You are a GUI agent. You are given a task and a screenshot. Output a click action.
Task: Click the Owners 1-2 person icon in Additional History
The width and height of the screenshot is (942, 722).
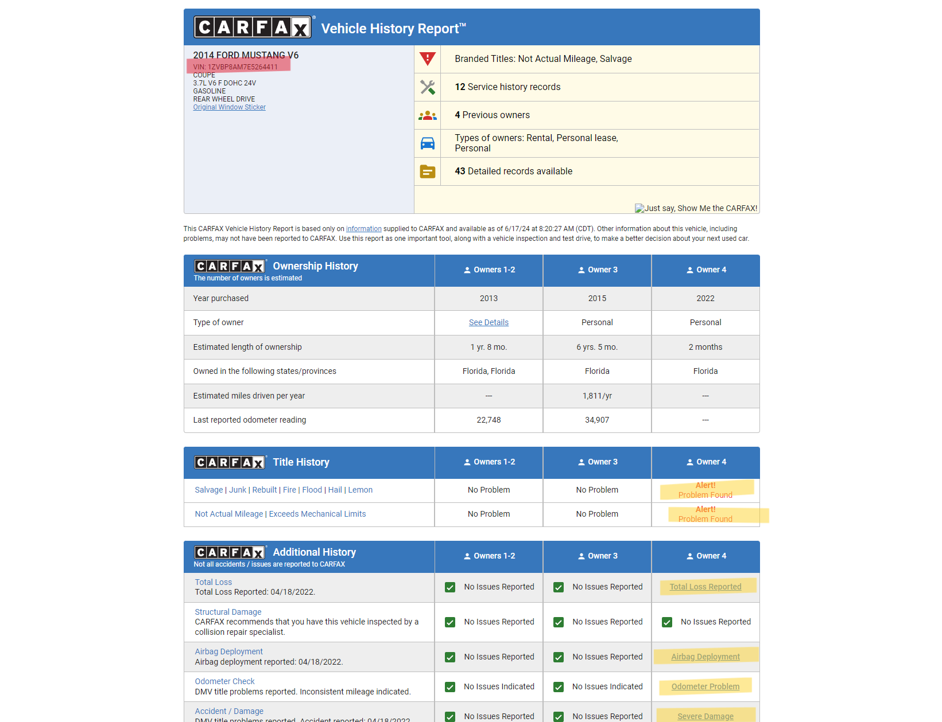tap(467, 556)
